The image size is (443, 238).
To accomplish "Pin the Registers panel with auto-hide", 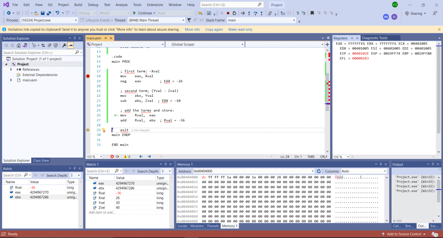I will point(352,38).
